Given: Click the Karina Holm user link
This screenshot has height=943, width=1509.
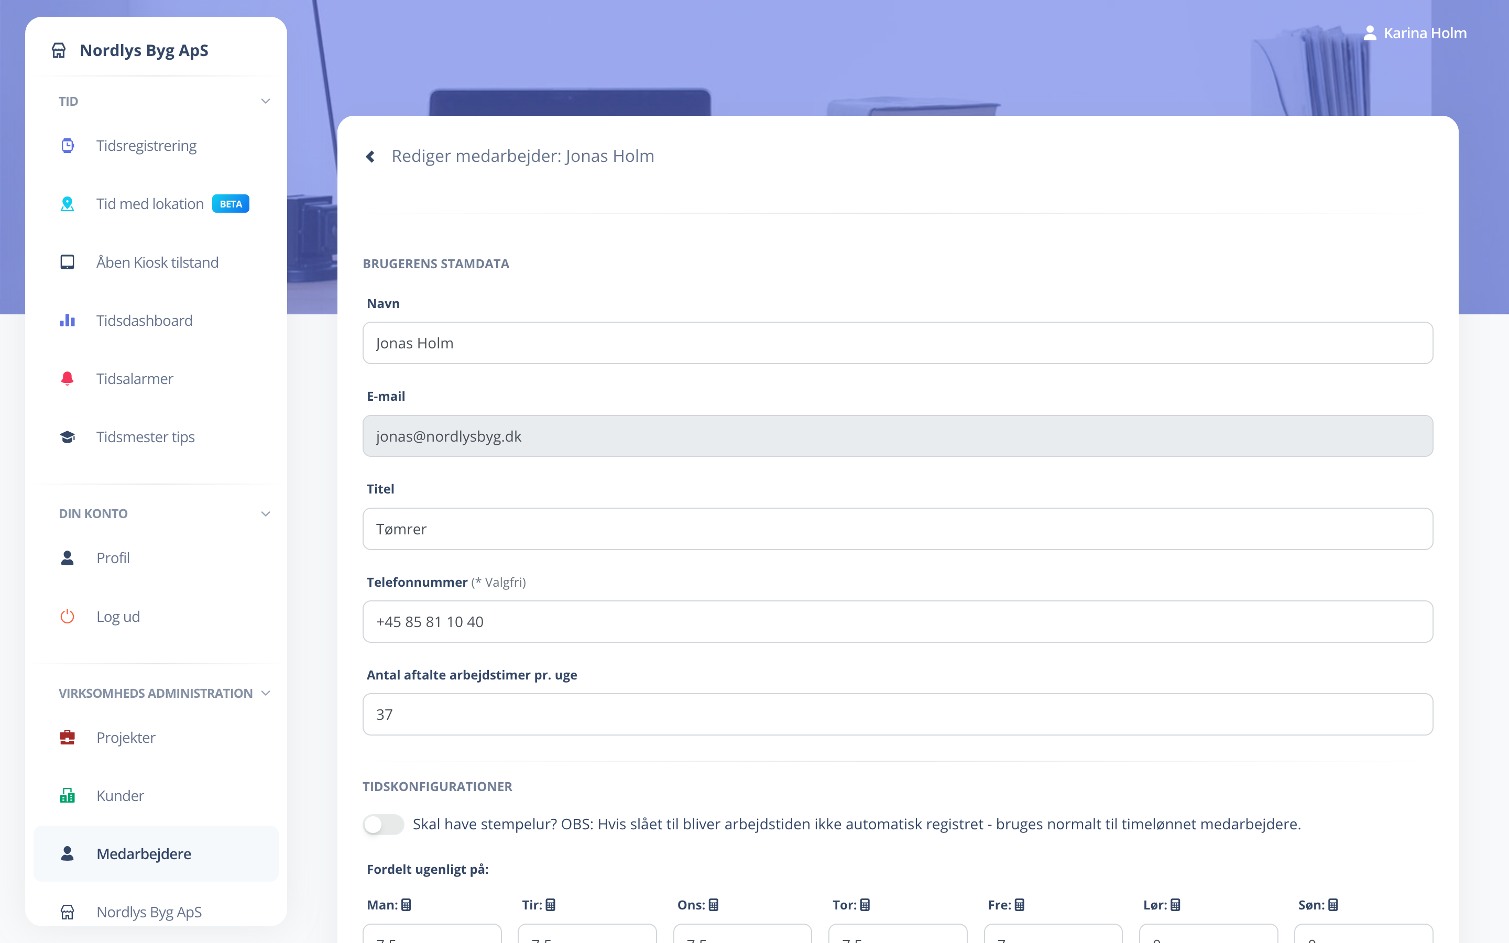Looking at the screenshot, I should point(1415,33).
